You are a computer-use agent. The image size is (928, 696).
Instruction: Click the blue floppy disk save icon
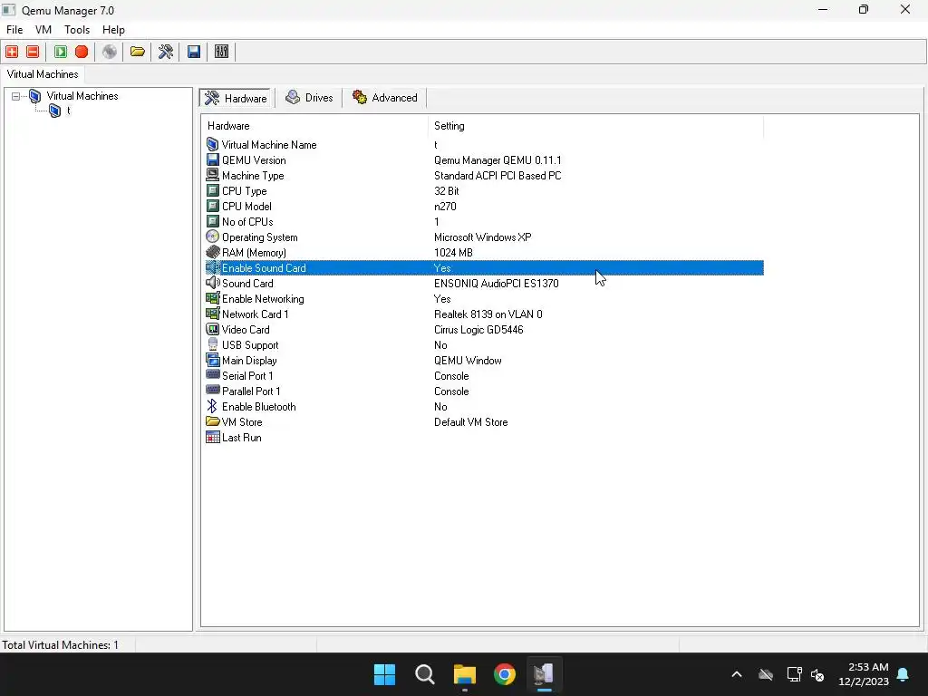point(194,52)
